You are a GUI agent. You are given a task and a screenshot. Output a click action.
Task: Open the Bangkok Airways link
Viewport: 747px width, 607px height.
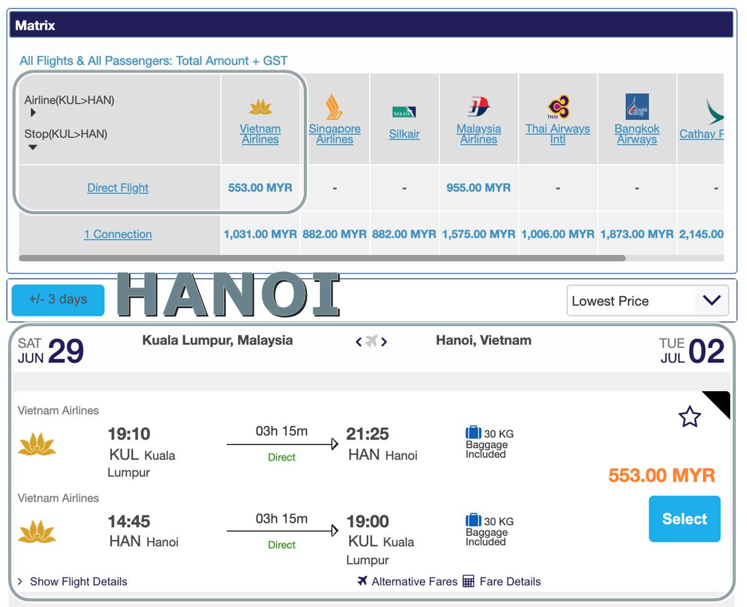(x=637, y=134)
